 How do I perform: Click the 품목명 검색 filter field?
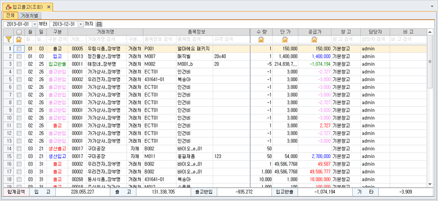194,39
